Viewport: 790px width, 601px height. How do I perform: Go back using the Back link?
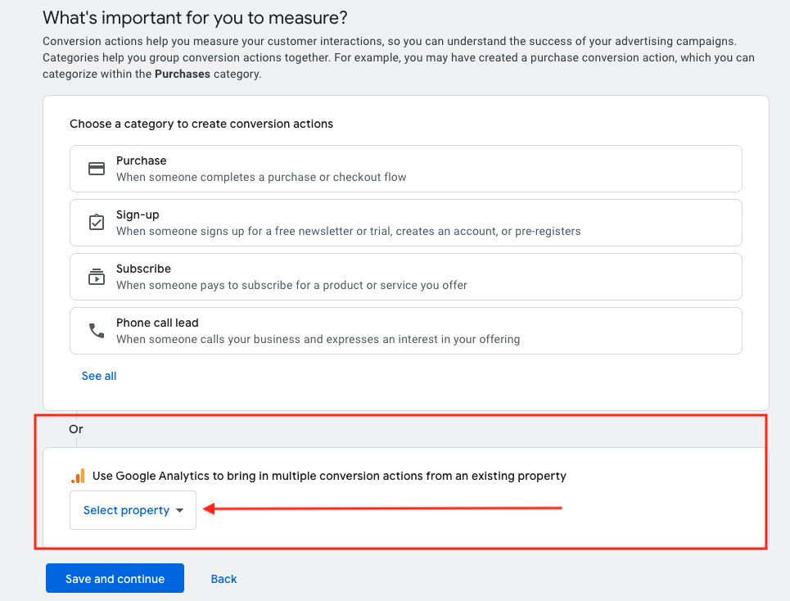coord(223,579)
